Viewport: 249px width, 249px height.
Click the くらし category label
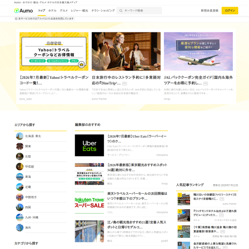point(110,212)
